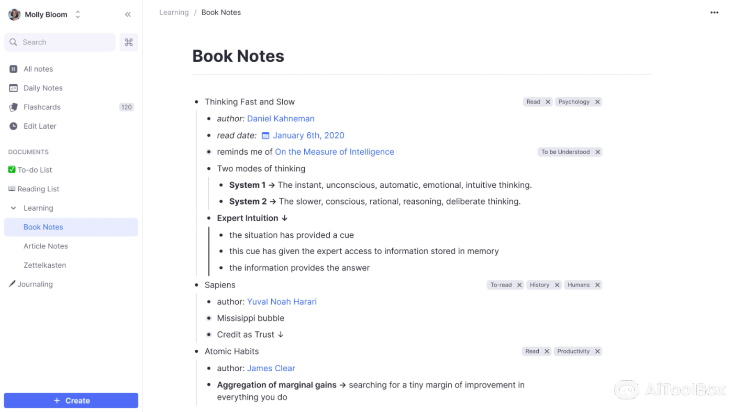Collapse the sidebar with double-chevron icon
This screenshot has width=733, height=412.
tap(128, 15)
